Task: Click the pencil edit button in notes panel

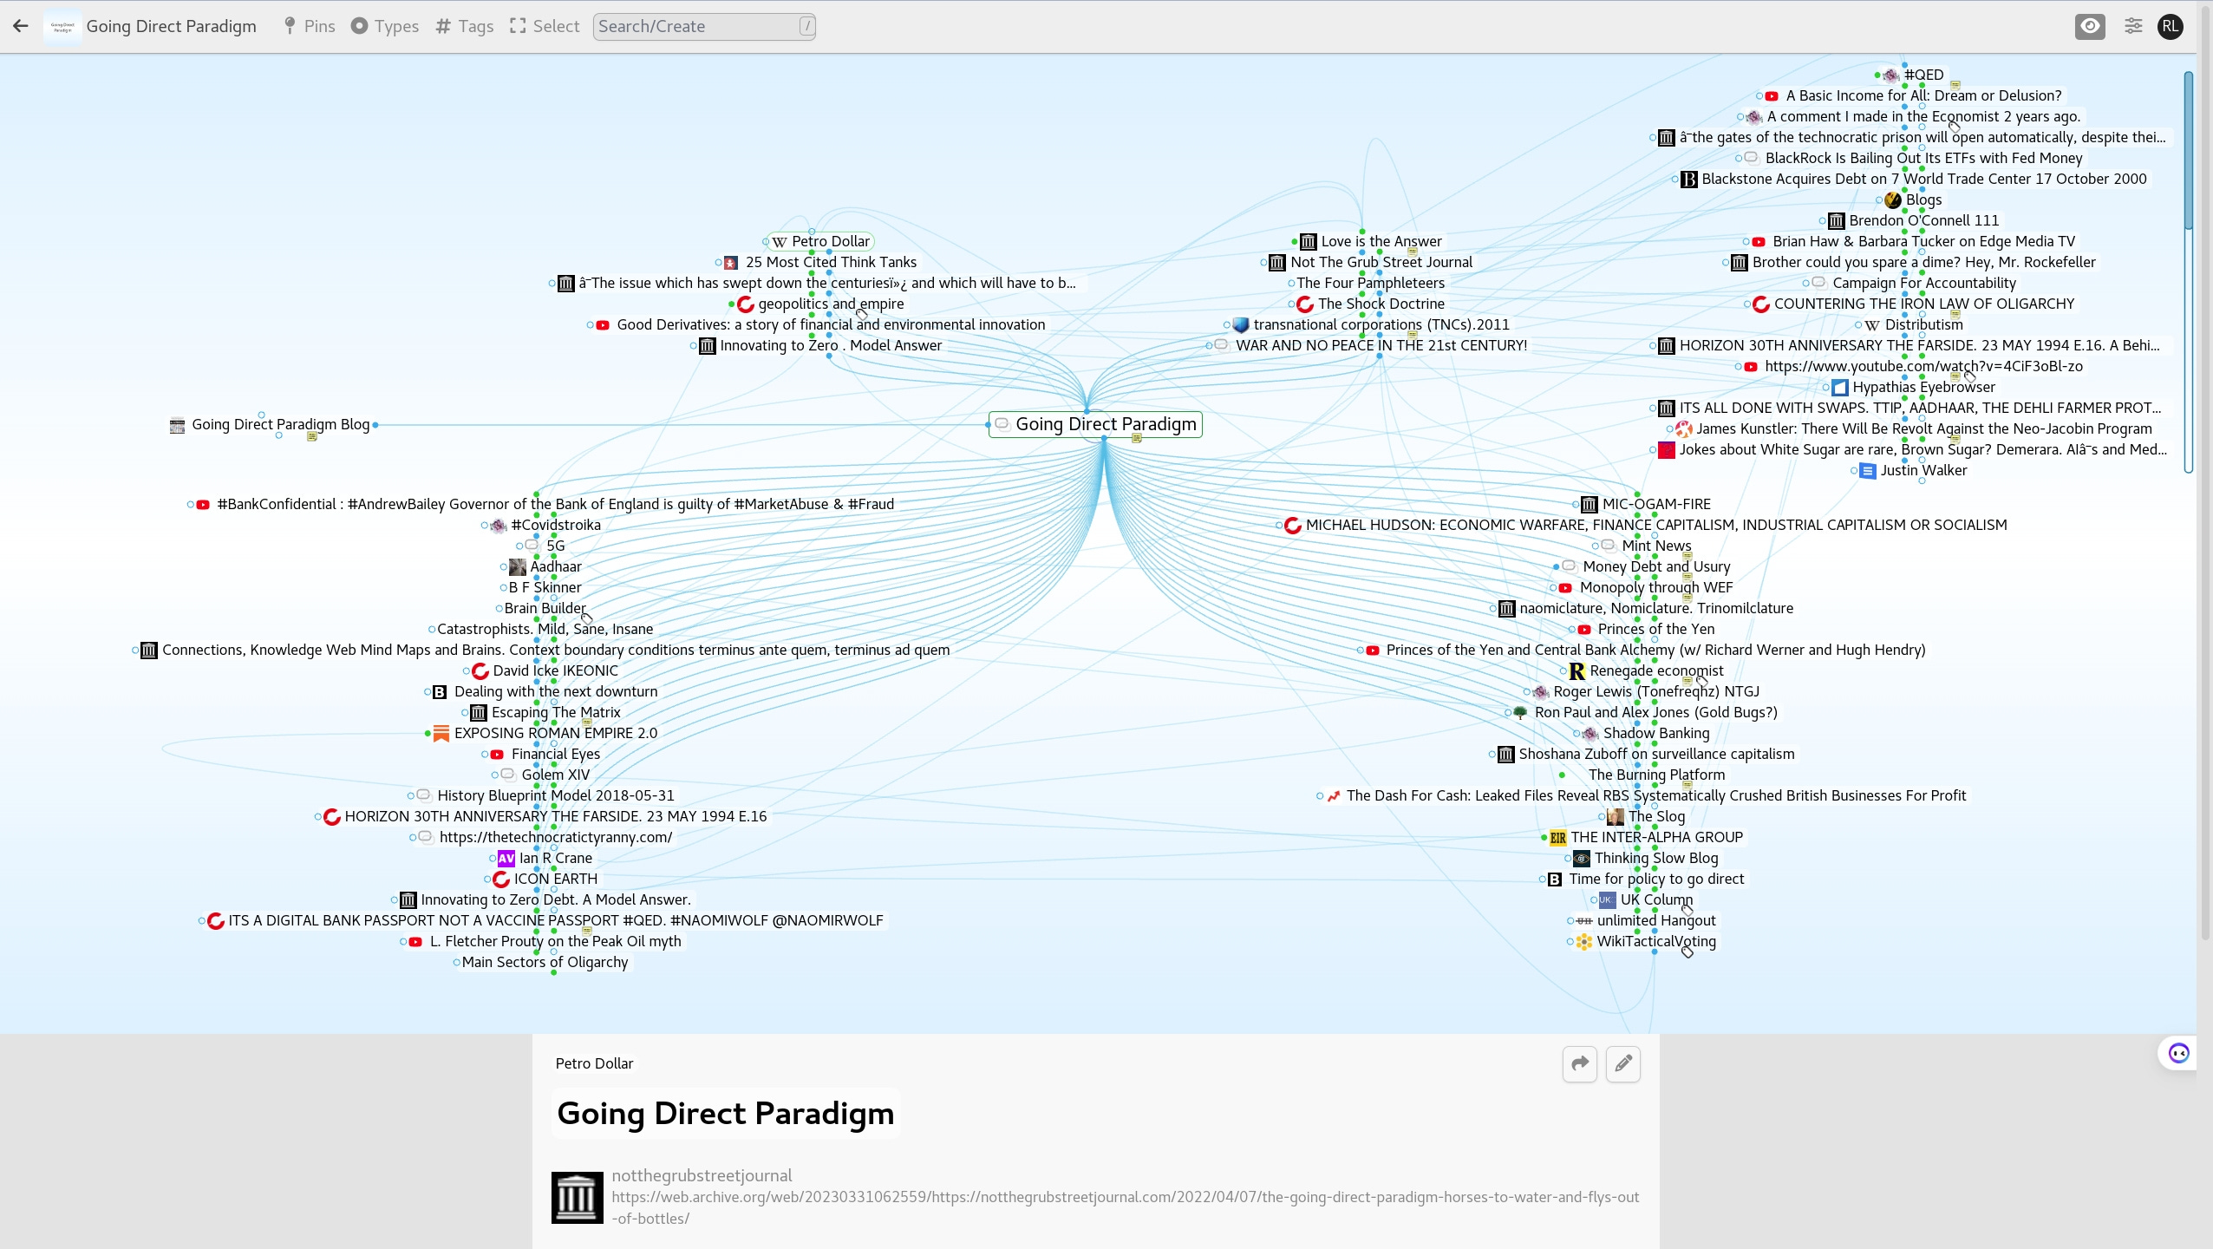Action: (1623, 1063)
